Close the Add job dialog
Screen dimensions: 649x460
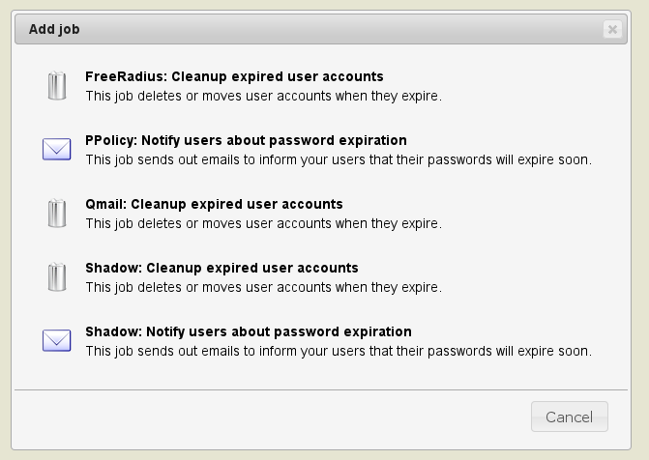611,30
